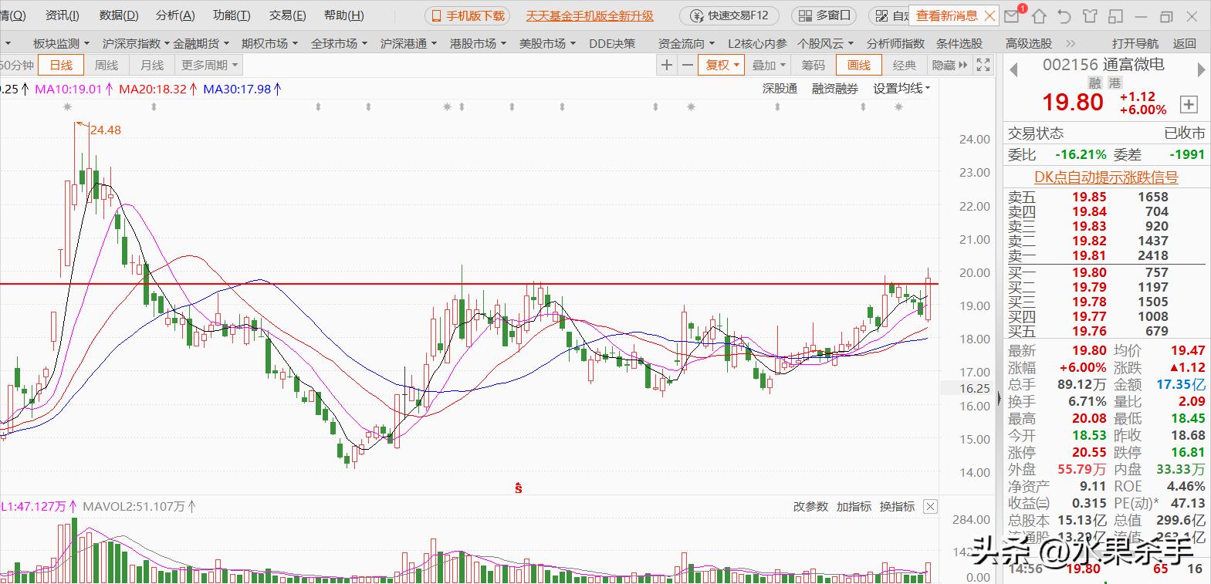This screenshot has width=1211, height=584.
Task: Switch chart to 月线 monthly period
Action: [152, 66]
